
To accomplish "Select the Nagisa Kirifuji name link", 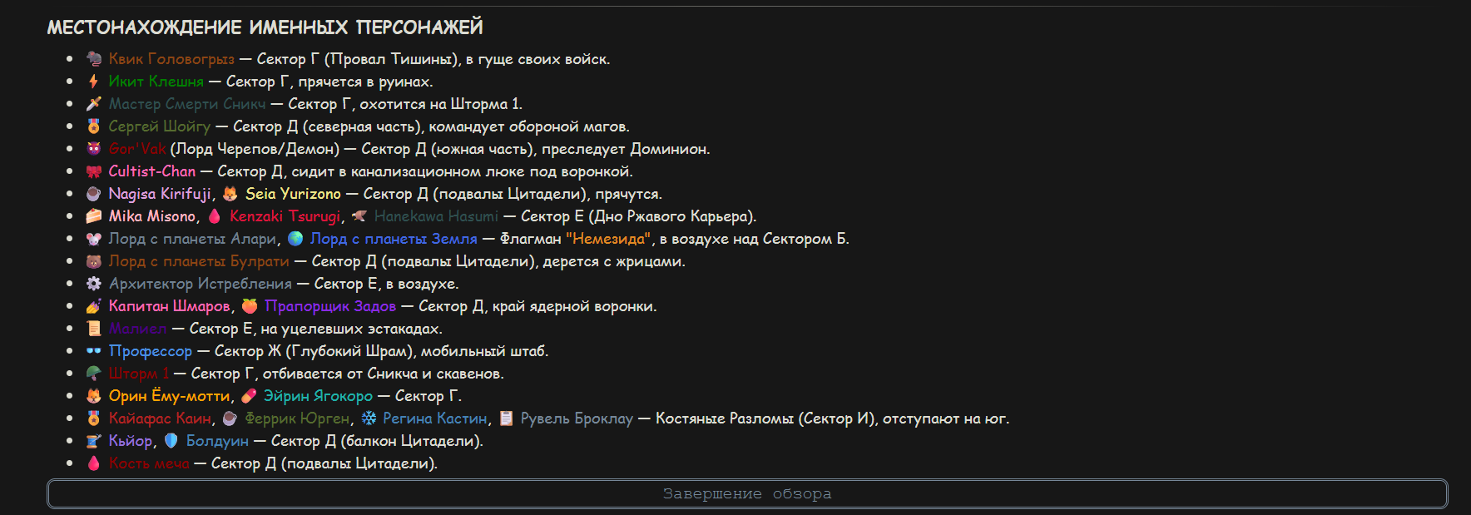I will [160, 194].
